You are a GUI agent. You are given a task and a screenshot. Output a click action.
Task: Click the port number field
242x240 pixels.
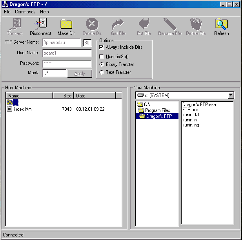click(87, 43)
